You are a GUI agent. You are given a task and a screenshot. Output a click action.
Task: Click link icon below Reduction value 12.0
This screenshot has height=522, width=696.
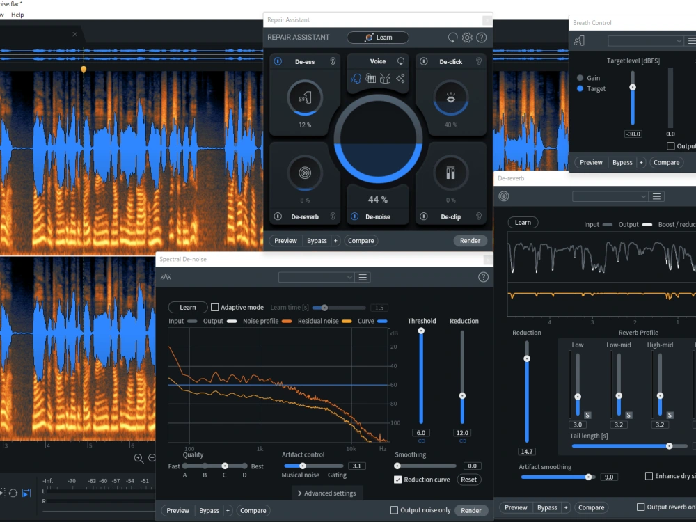(x=463, y=441)
